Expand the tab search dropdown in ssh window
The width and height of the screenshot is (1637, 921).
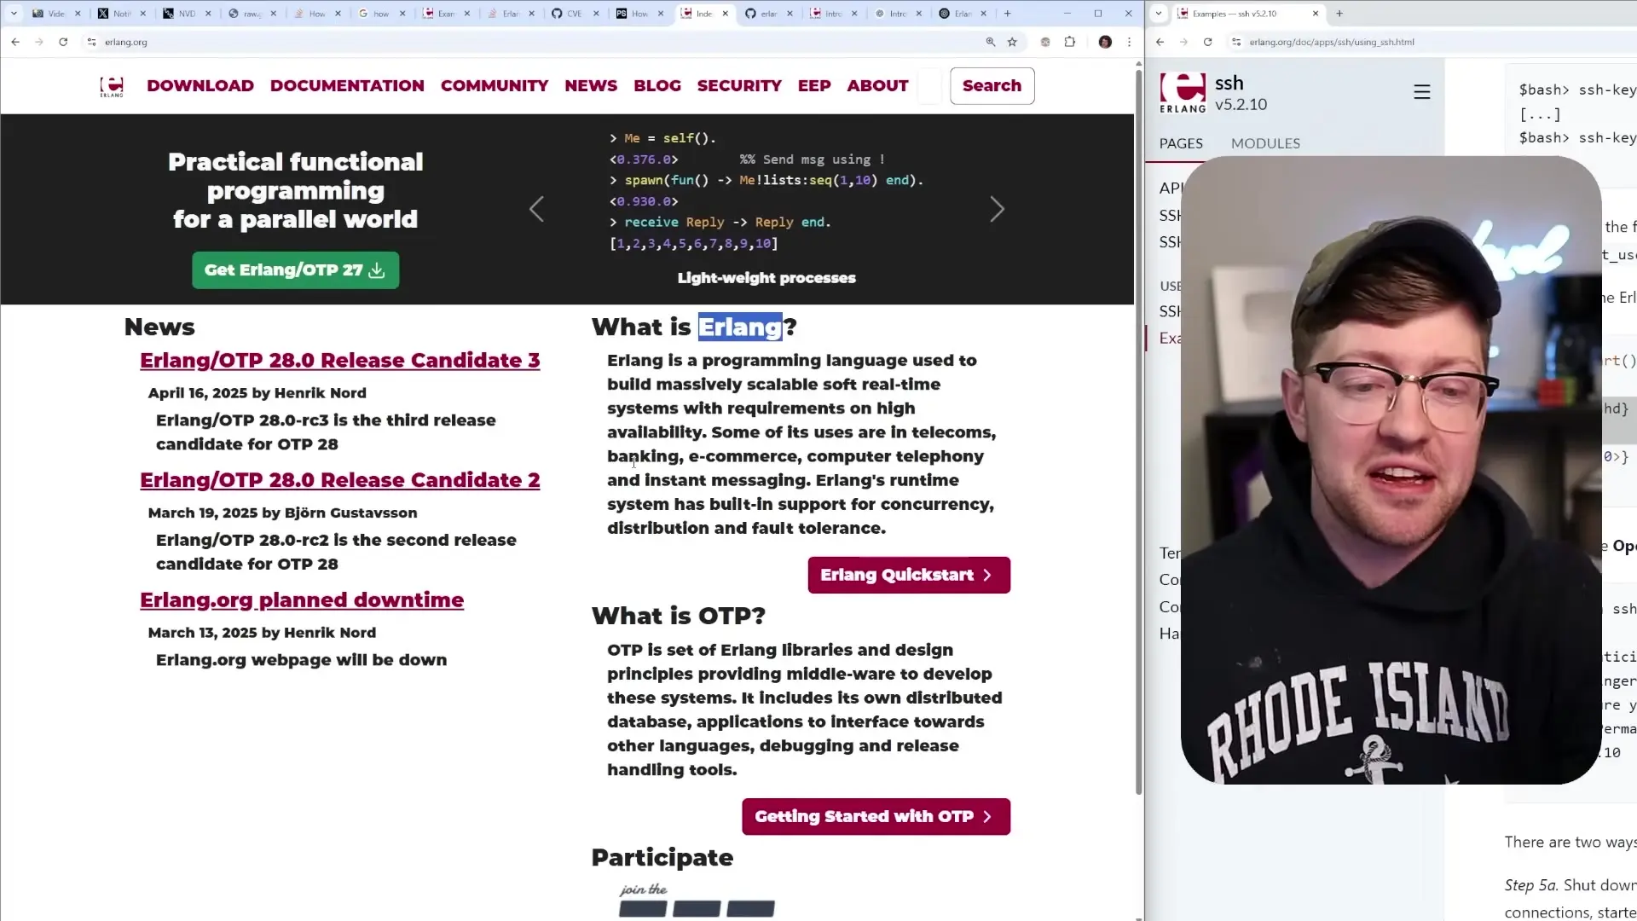click(x=1159, y=14)
